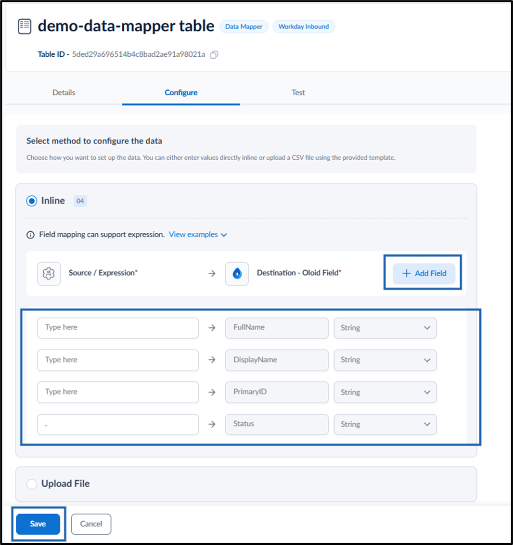Click arrow icon in the PrimaryID row
Viewport: 513px width, 545px height.
(212, 392)
